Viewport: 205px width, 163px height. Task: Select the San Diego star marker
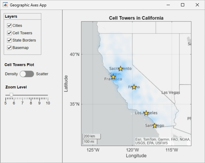click(x=155, y=126)
